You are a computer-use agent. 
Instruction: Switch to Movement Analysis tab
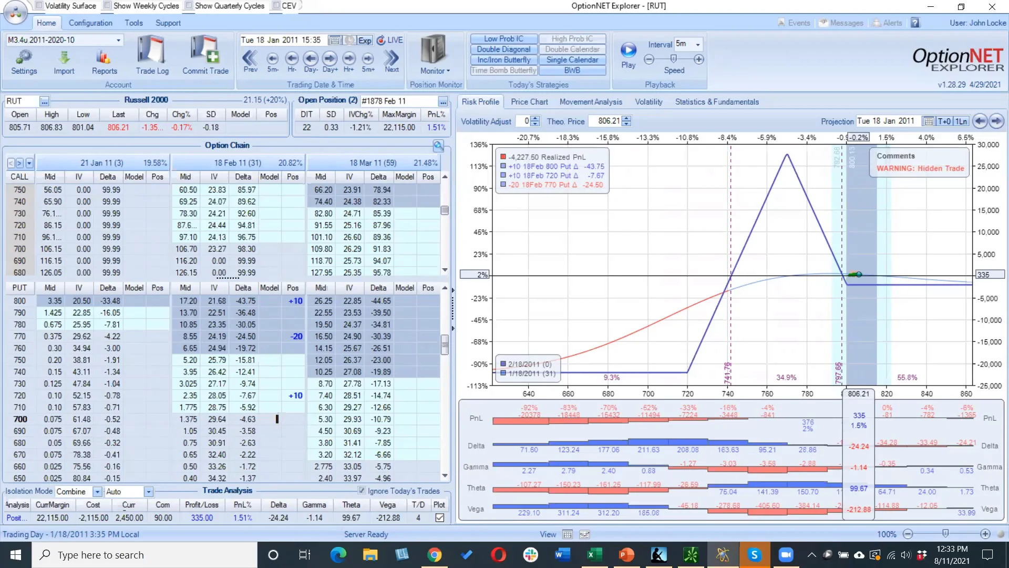[x=591, y=102]
